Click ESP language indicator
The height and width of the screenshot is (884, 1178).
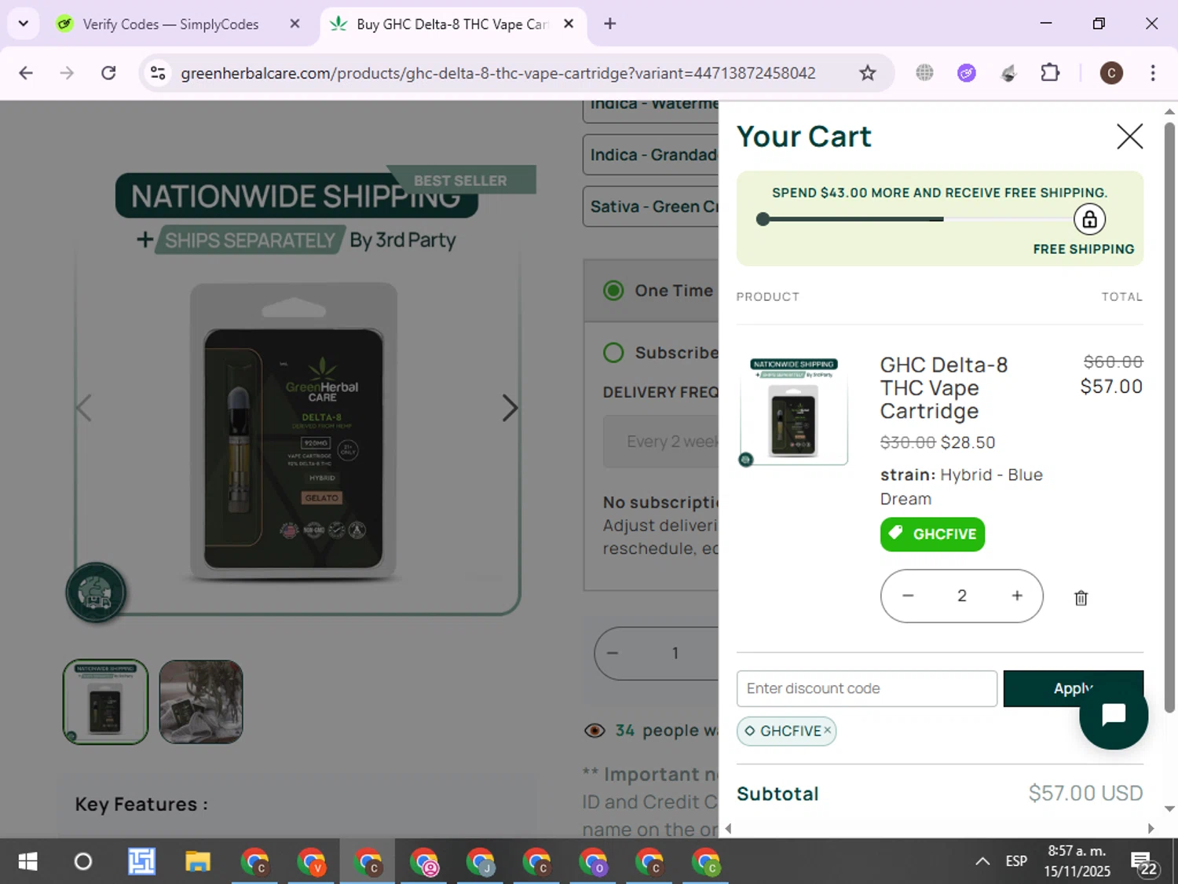point(1016,861)
